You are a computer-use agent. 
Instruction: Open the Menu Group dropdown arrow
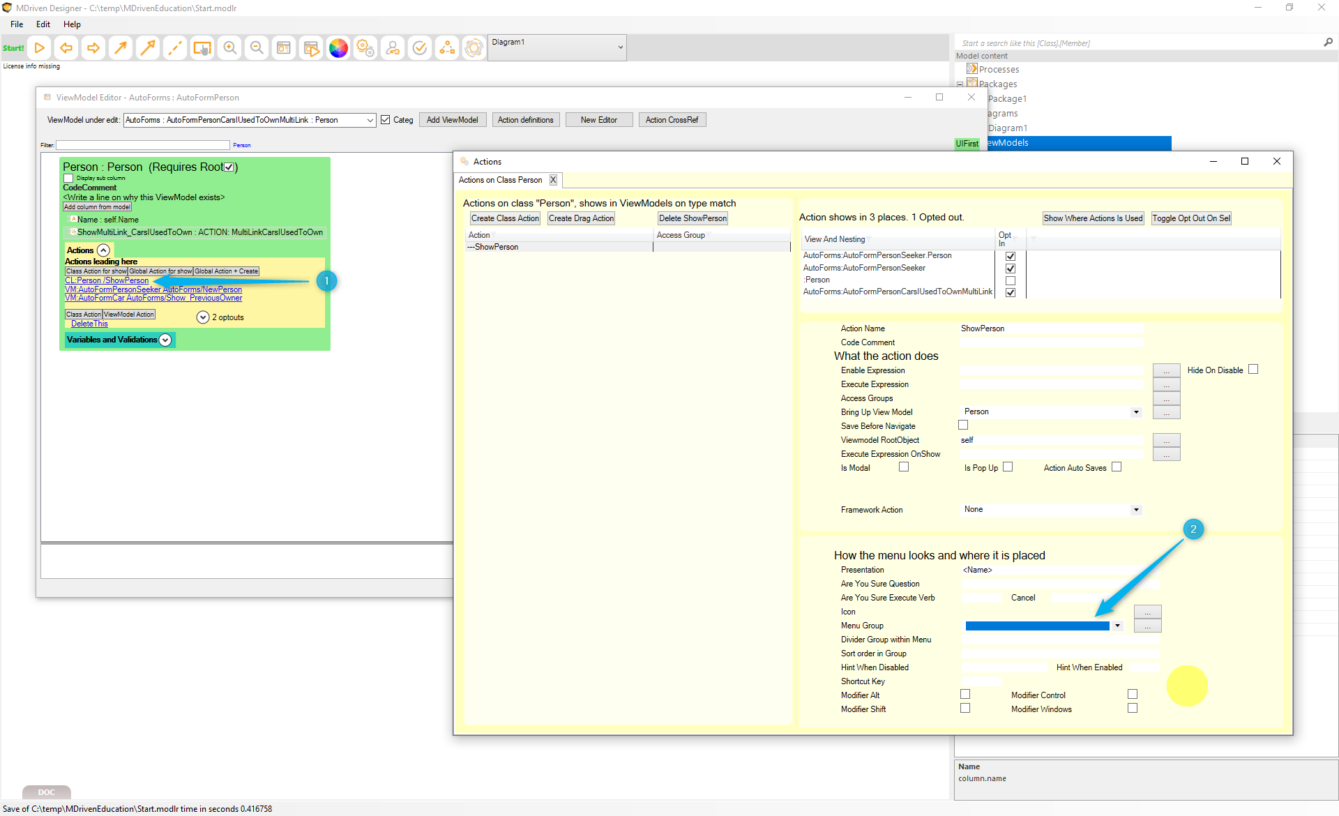1117,626
